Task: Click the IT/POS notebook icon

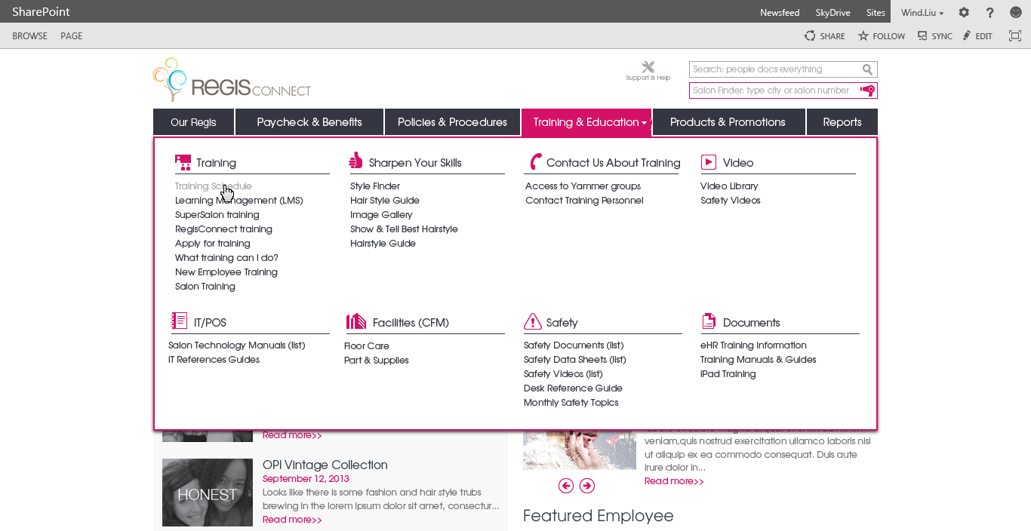Action: coord(179,321)
